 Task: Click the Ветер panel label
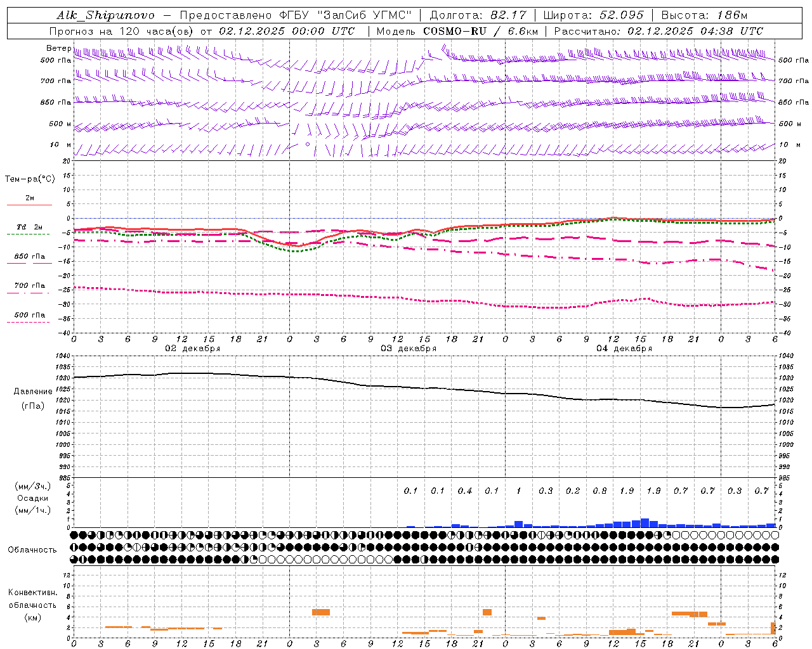59,48
